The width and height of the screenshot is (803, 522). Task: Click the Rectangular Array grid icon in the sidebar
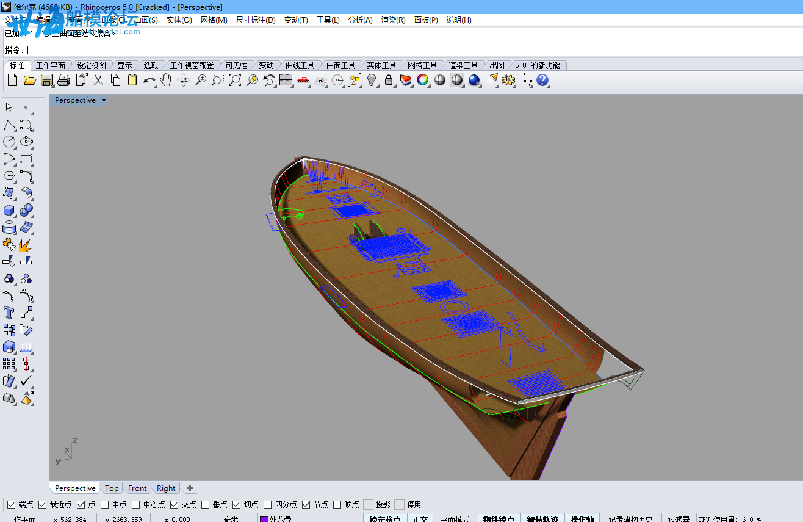tap(9, 364)
